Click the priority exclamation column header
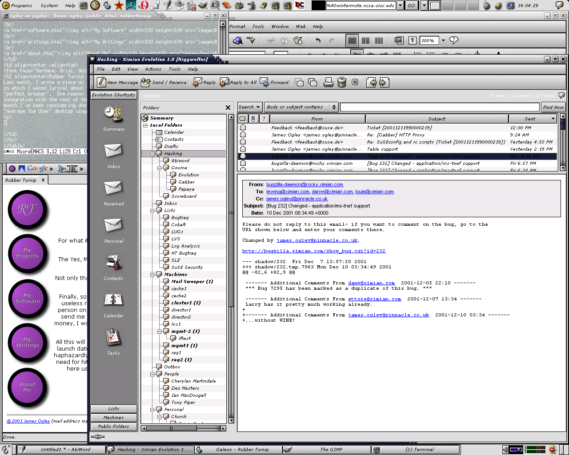 coord(264,119)
